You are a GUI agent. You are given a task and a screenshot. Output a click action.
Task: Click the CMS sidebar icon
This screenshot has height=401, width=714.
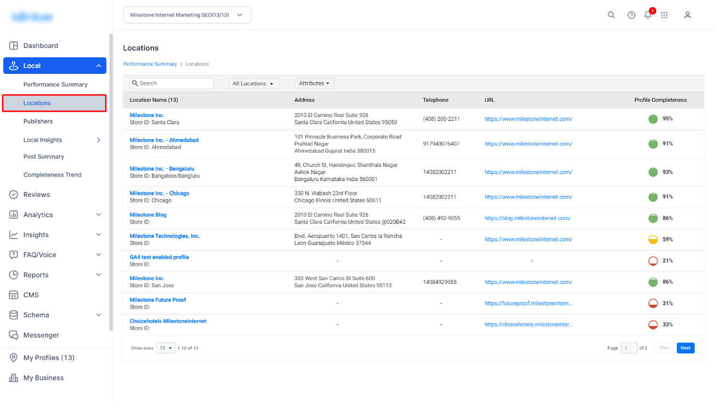14,295
